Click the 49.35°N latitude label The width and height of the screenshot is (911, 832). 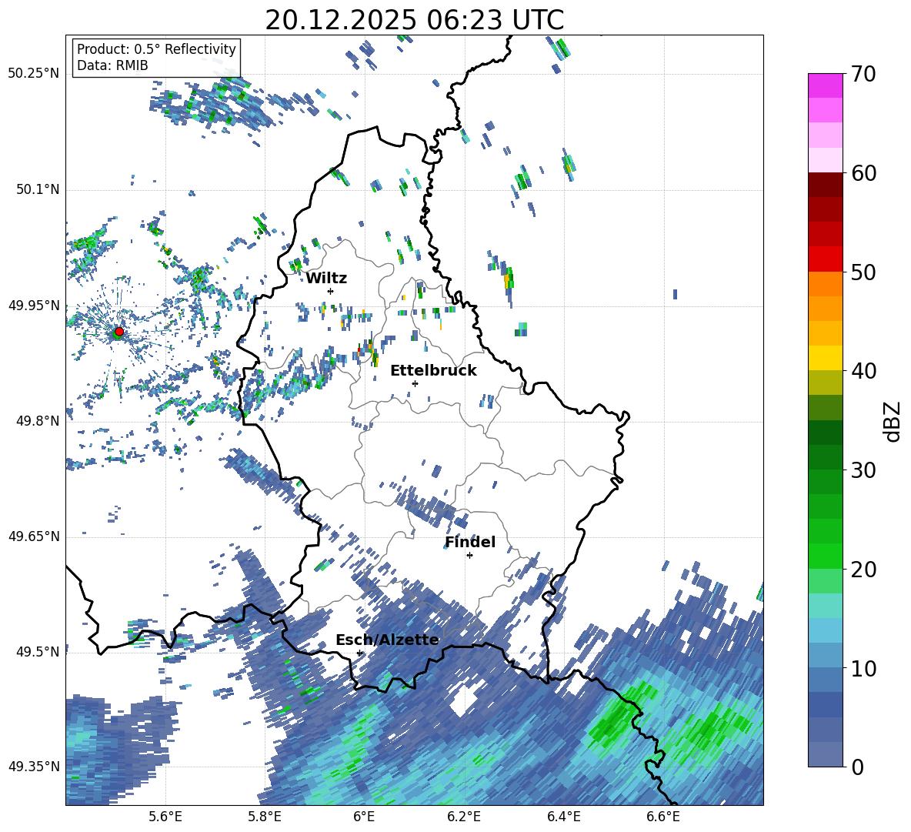(34, 767)
